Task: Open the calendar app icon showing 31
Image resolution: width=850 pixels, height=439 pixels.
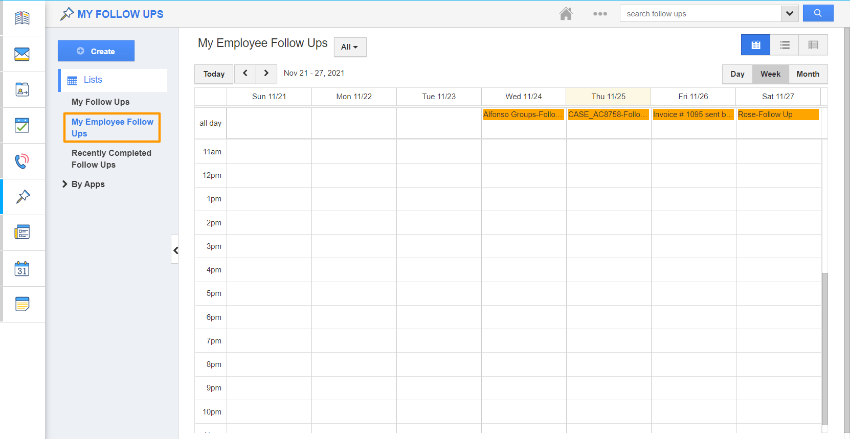Action: point(22,269)
